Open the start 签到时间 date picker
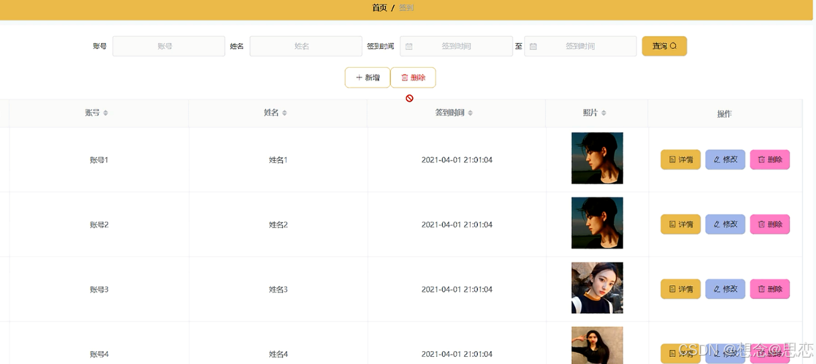816x364 pixels. [x=456, y=46]
